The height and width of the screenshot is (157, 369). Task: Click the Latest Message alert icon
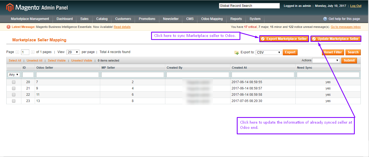(x=8, y=27)
